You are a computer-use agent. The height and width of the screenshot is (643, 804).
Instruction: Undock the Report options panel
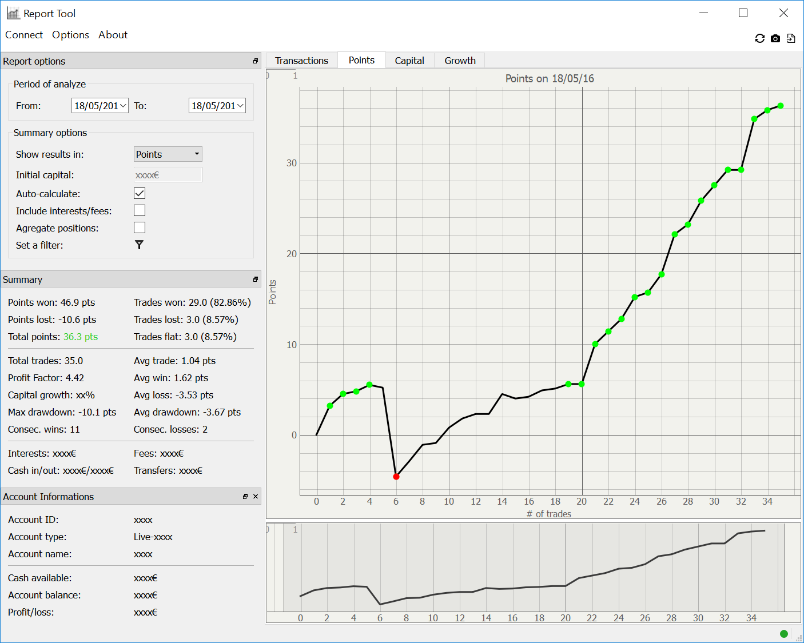(x=256, y=61)
